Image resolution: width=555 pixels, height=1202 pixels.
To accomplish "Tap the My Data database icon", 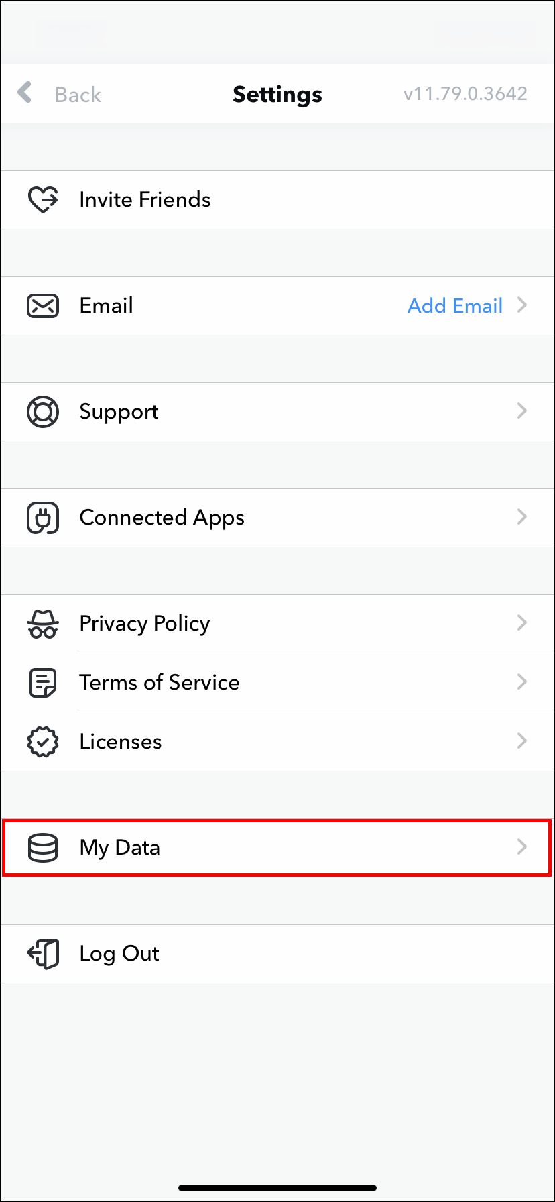I will click(43, 848).
